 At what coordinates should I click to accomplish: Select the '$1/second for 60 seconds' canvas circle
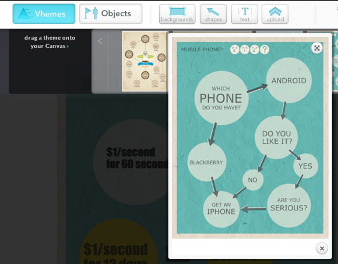[x=131, y=161]
